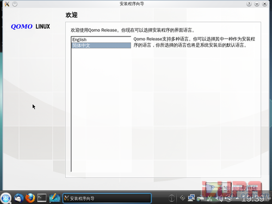The width and height of the screenshot is (272, 204).
Task: Open network monitor tray icon
Action: (191, 198)
